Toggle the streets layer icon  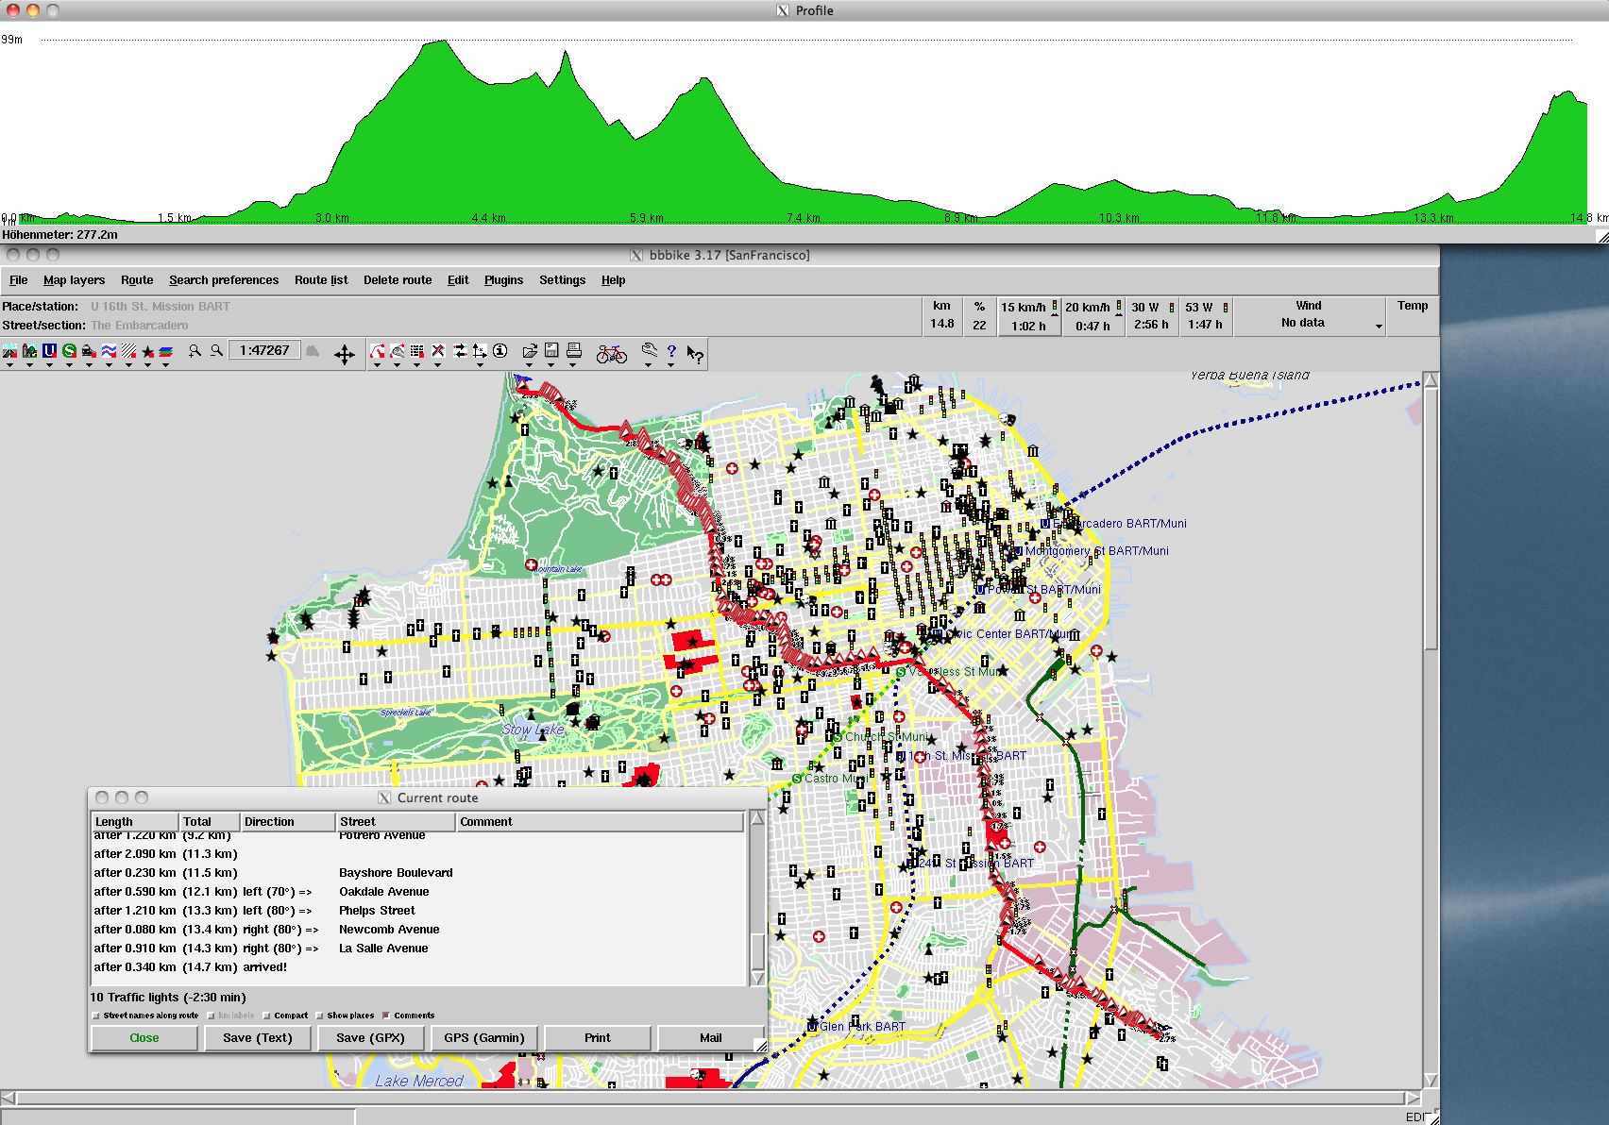[9, 350]
